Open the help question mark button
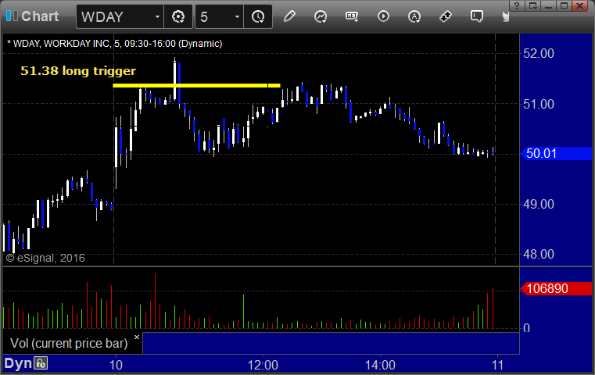 (517, 5)
